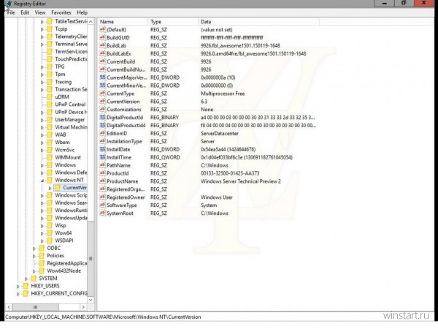Open the Favorites menu
This screenshot has height=329, width=438.
coord(61,12)
